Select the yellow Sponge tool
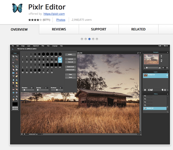This screenshot has height=150, width=173. click(x=17, y=83)
